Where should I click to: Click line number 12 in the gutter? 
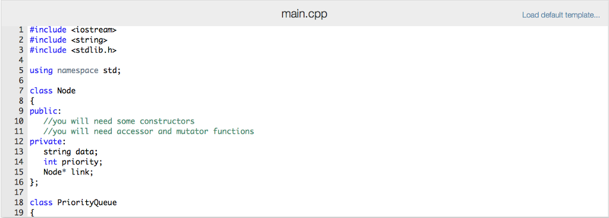coord(18,141)
